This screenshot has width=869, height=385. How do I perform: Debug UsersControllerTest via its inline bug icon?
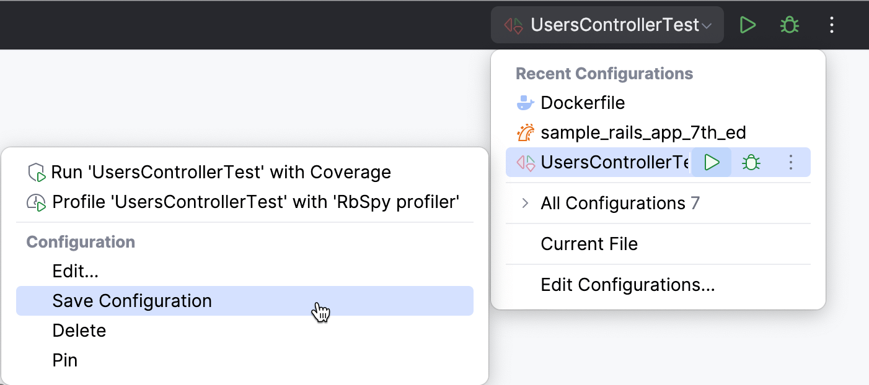[x=751, y=162]
